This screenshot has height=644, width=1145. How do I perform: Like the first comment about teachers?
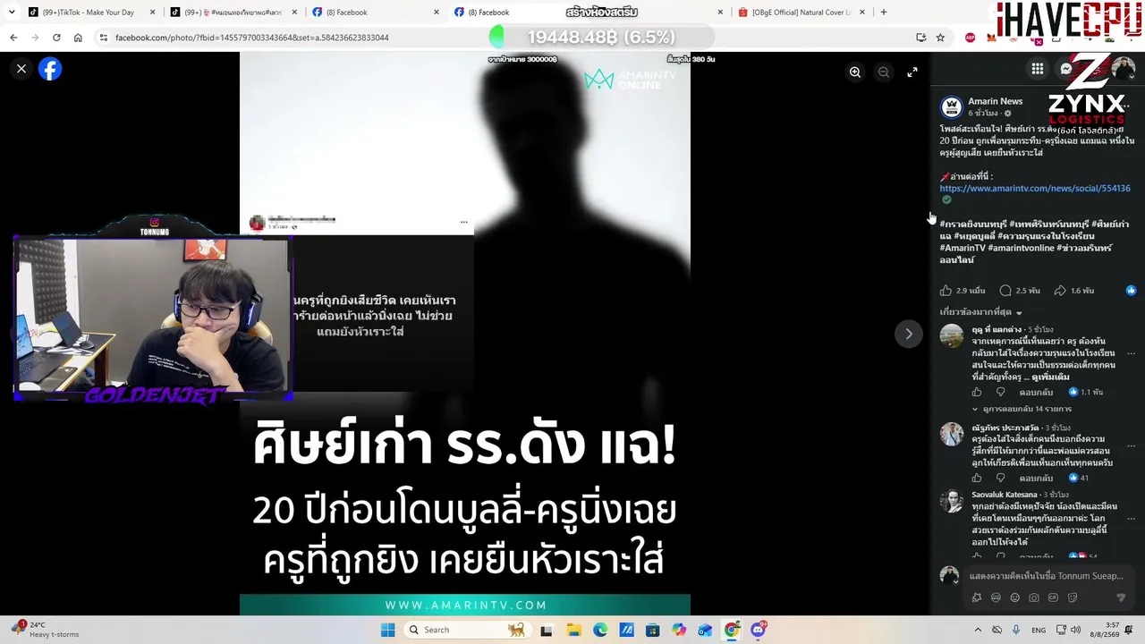click(977, 392)
